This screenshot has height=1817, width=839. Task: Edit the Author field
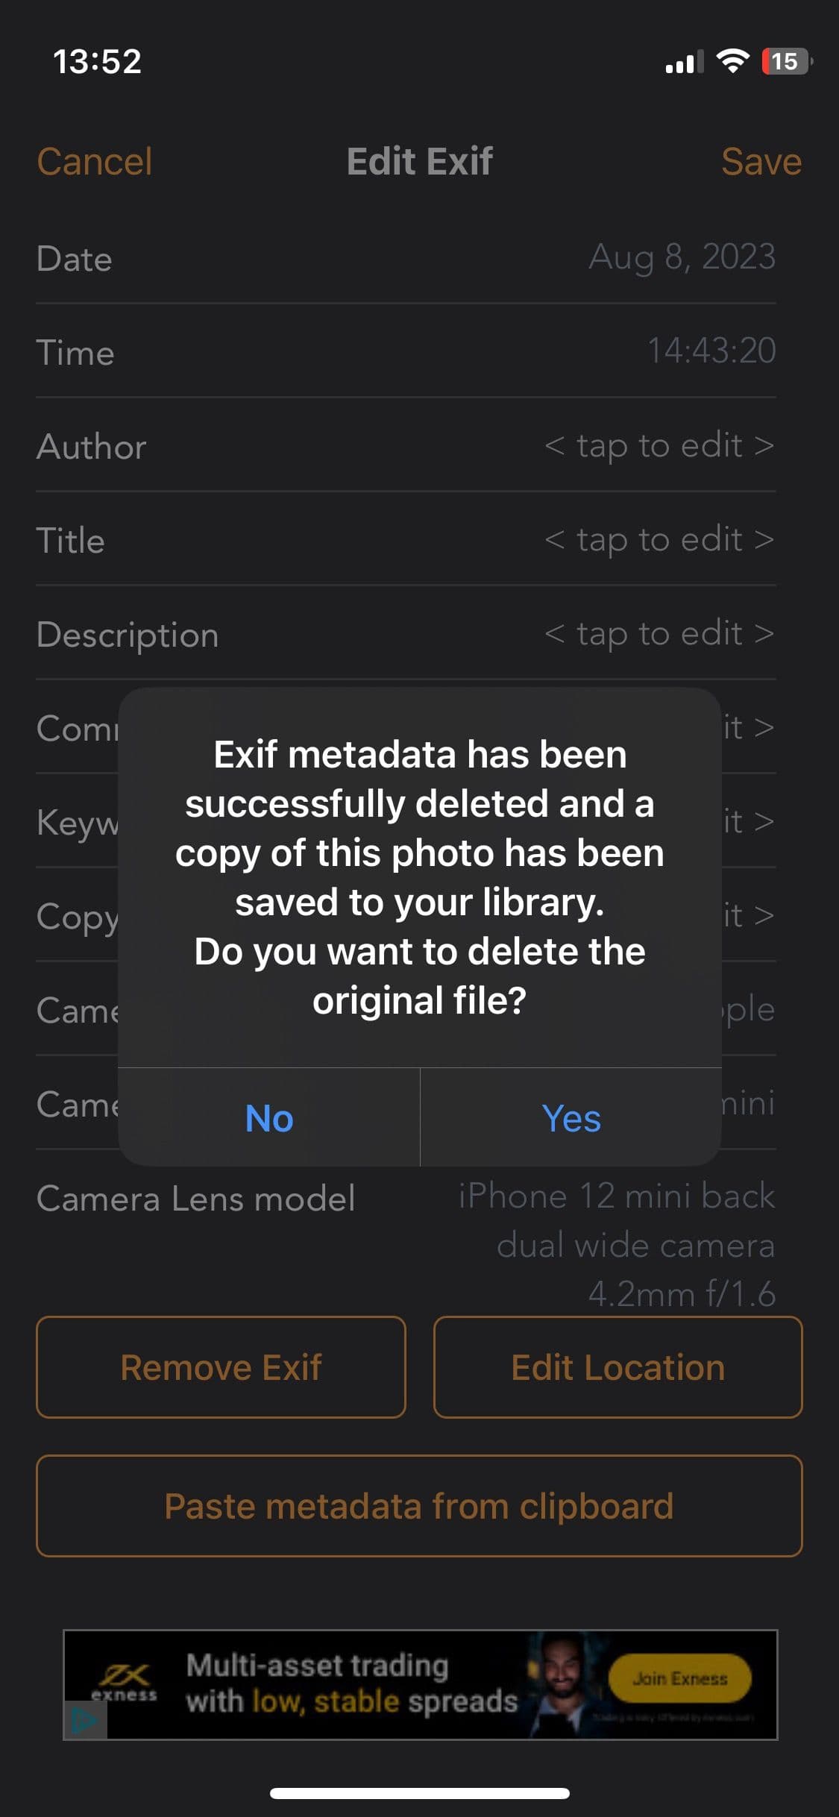coord(659,445)
